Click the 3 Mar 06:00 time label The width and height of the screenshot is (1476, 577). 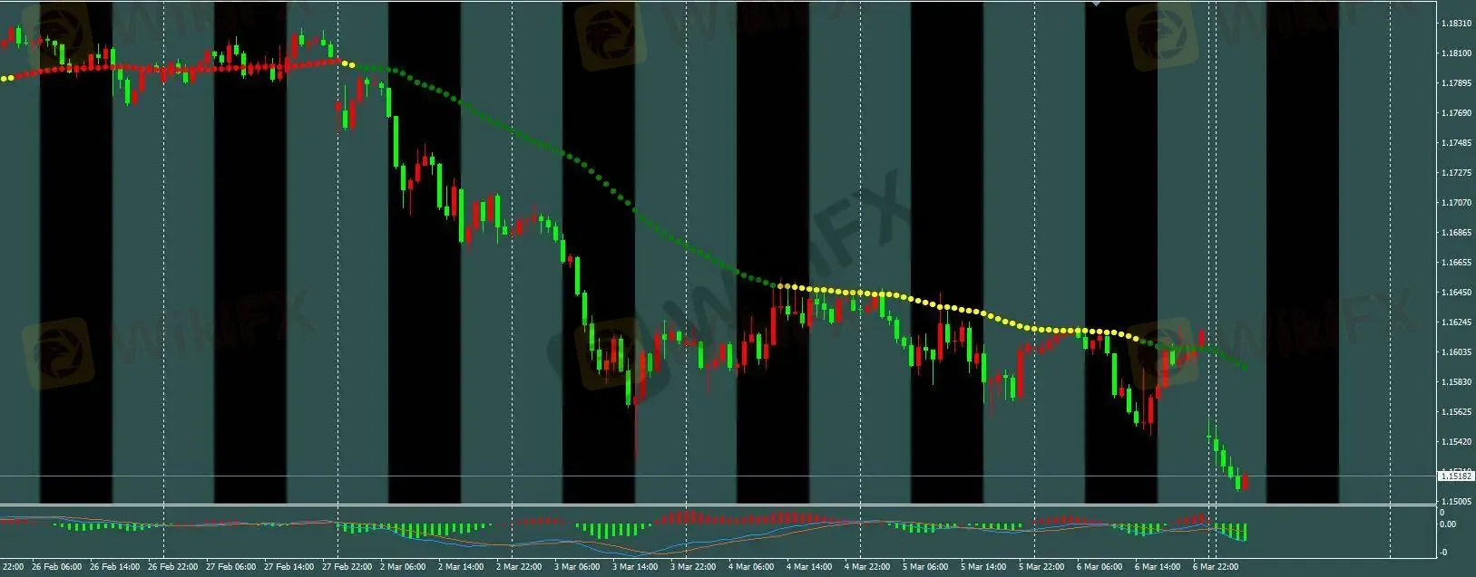tap(577, 567)
